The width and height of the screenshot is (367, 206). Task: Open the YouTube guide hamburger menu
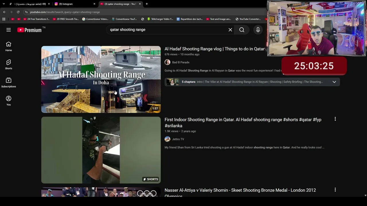[9, 30]
